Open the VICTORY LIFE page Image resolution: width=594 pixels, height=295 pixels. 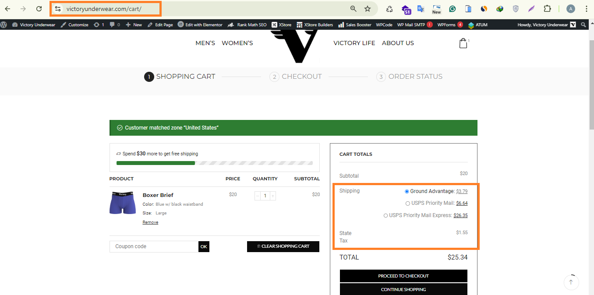[x=354, y=43]
